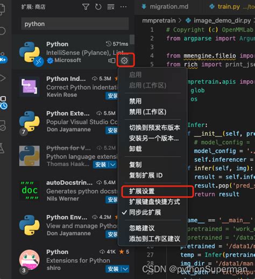Open install dropdown arrow for shiro's Python
The width and height of the screenshot is (255, 279).
pos(125,269)
